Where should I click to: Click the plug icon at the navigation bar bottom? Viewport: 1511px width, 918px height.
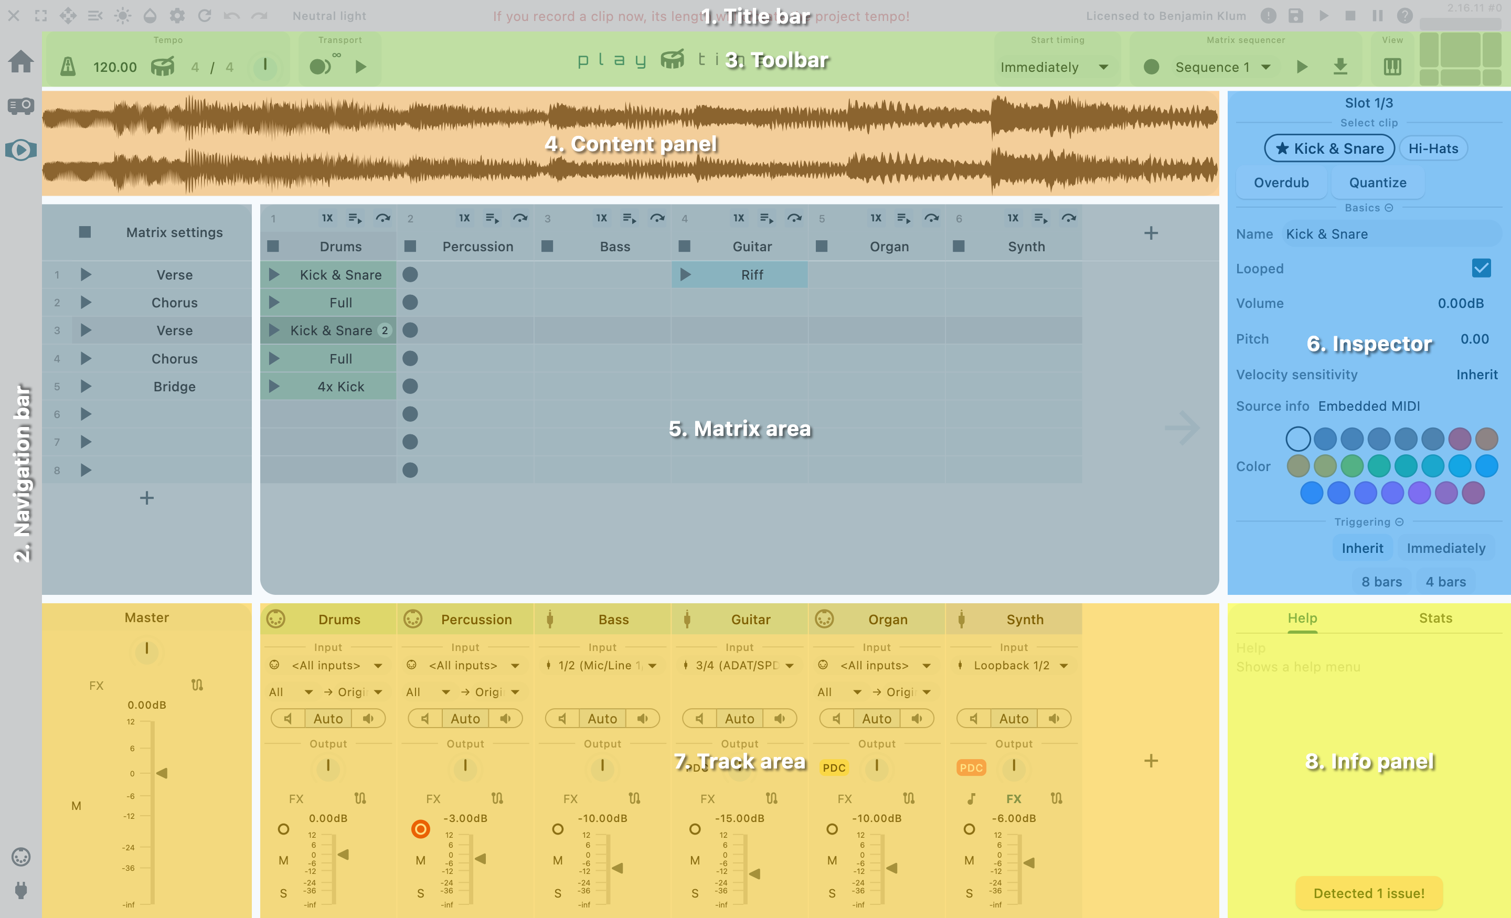pos(21,890)
